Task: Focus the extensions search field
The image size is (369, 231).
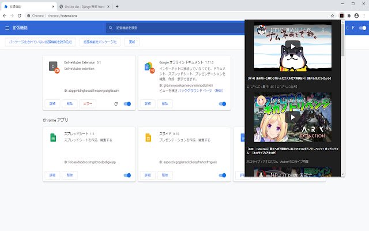Action: (175, 28)
